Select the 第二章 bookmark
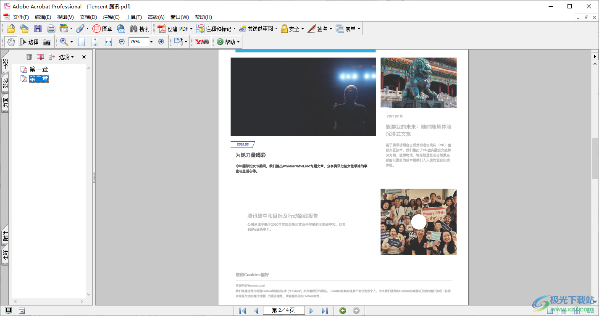 point(39,79)
